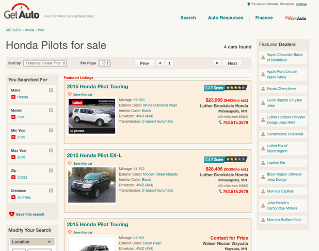Click $23,995 price on first listing
The height and width of the screenshot is (251, 319).
(x=214, y=100)
